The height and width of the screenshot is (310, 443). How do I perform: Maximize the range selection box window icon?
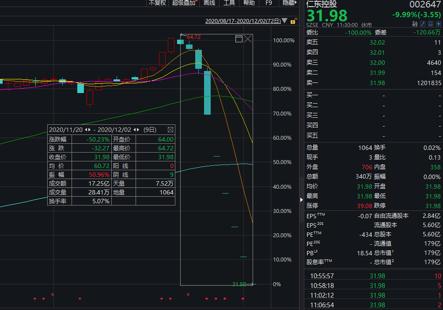tap(239, 39)
